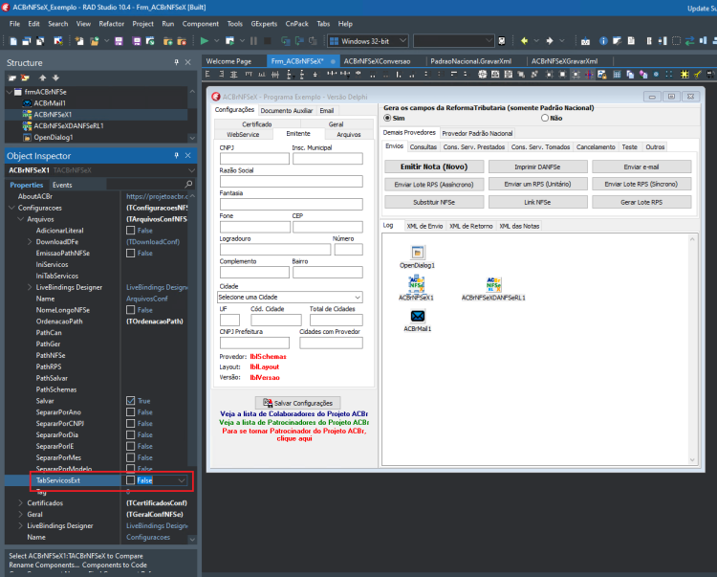The width and height of the screenshot is (717, 577).
Task: Toggle the SepararPorAno checkbox
Action: (x=130, y=412)
